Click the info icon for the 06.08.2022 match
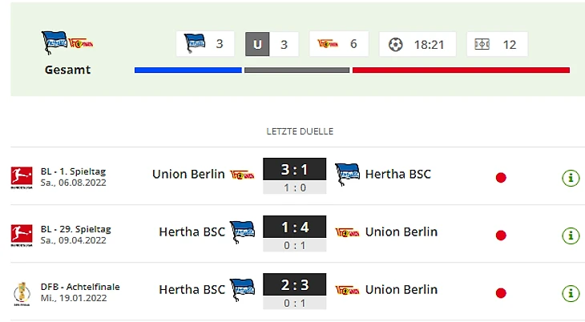This screenshot has width=585, height=322. [571, 177]
